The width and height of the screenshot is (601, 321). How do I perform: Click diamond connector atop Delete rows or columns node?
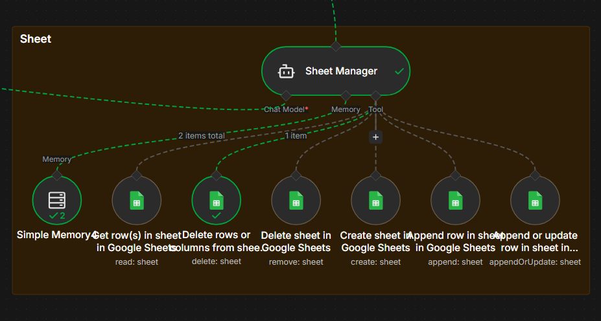click(x=216, y=175)
